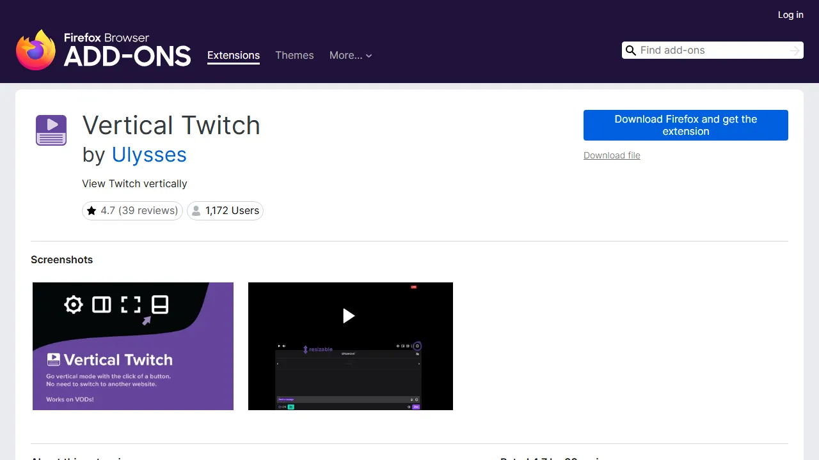Click the 1,172 Users badge
Screen dimensions: 819x460
[225, 210]
